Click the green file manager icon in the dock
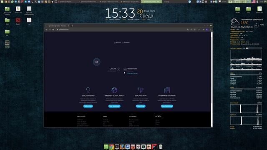The height and width of the screenshot is (150, 267). [106, 147]
